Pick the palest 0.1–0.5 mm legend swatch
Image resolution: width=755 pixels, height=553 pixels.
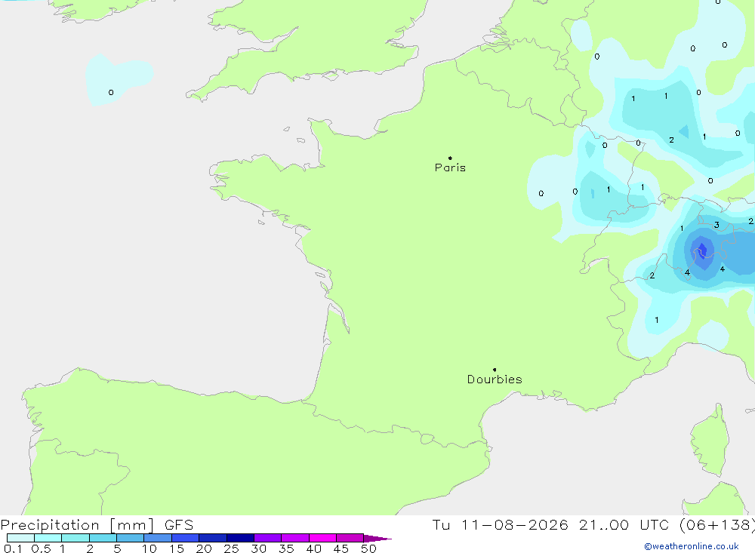point(20,538)
